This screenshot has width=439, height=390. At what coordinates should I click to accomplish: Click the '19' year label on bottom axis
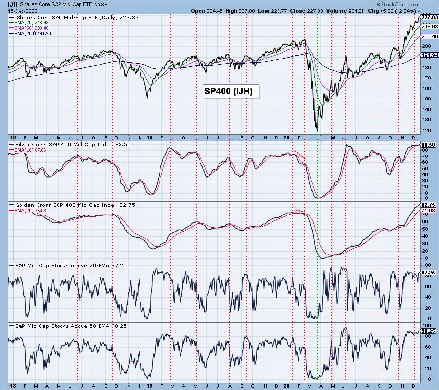150,386
